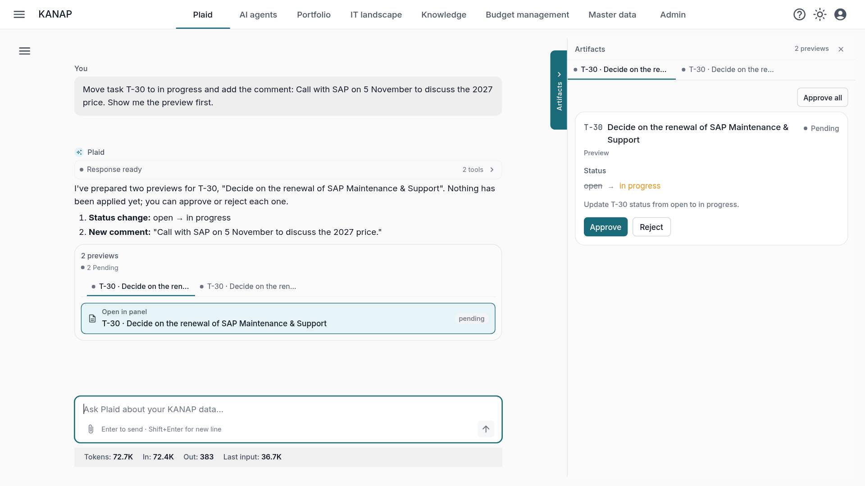Open the chat sidebar menu icon
This screenshot has height=486, width=865.
(x=25, y=51)
